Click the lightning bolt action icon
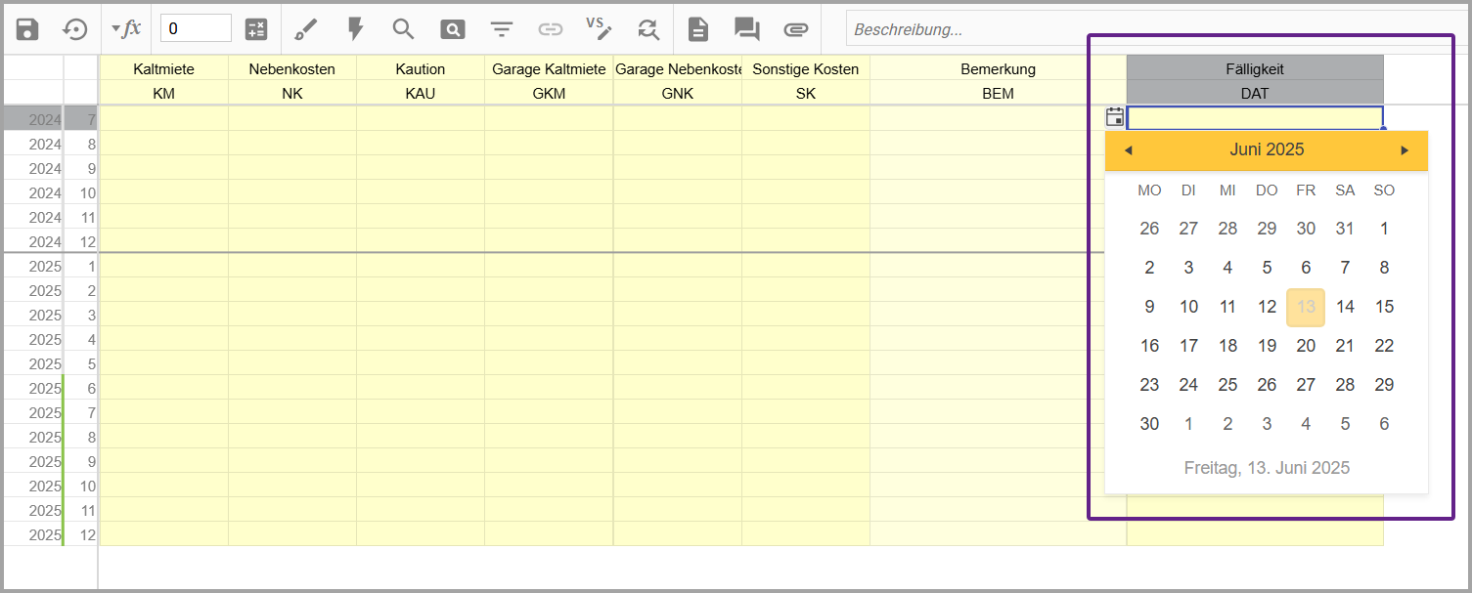Image resolution: width=1472 pixels, height=593 pixels. coord(355,29)
